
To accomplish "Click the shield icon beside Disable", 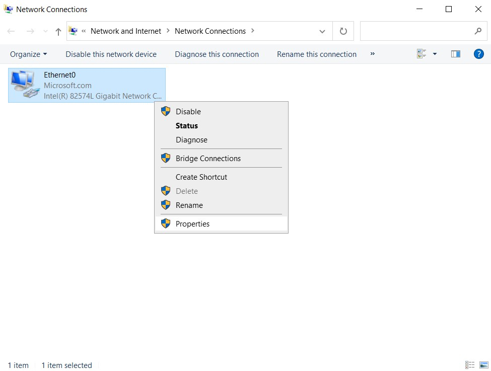I will click(x=166, y=111).
